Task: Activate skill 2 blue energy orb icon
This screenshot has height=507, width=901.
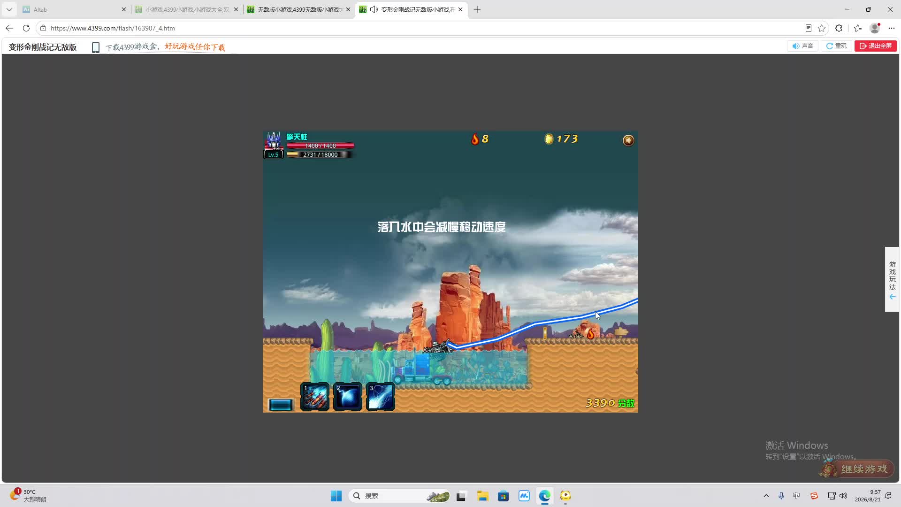Action: tap(347, 397)
